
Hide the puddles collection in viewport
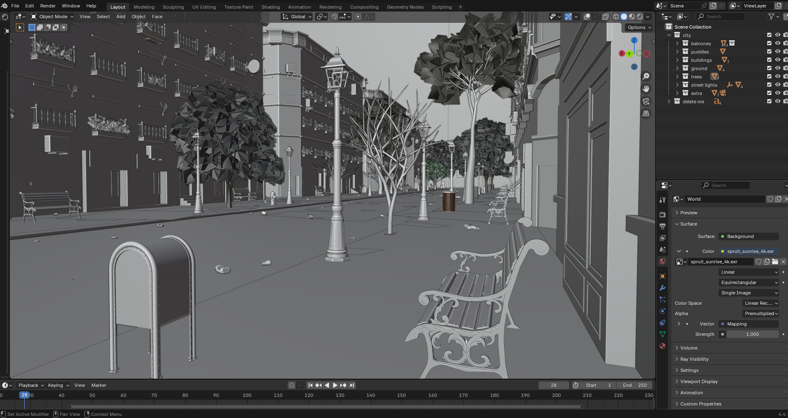[778, 52]
